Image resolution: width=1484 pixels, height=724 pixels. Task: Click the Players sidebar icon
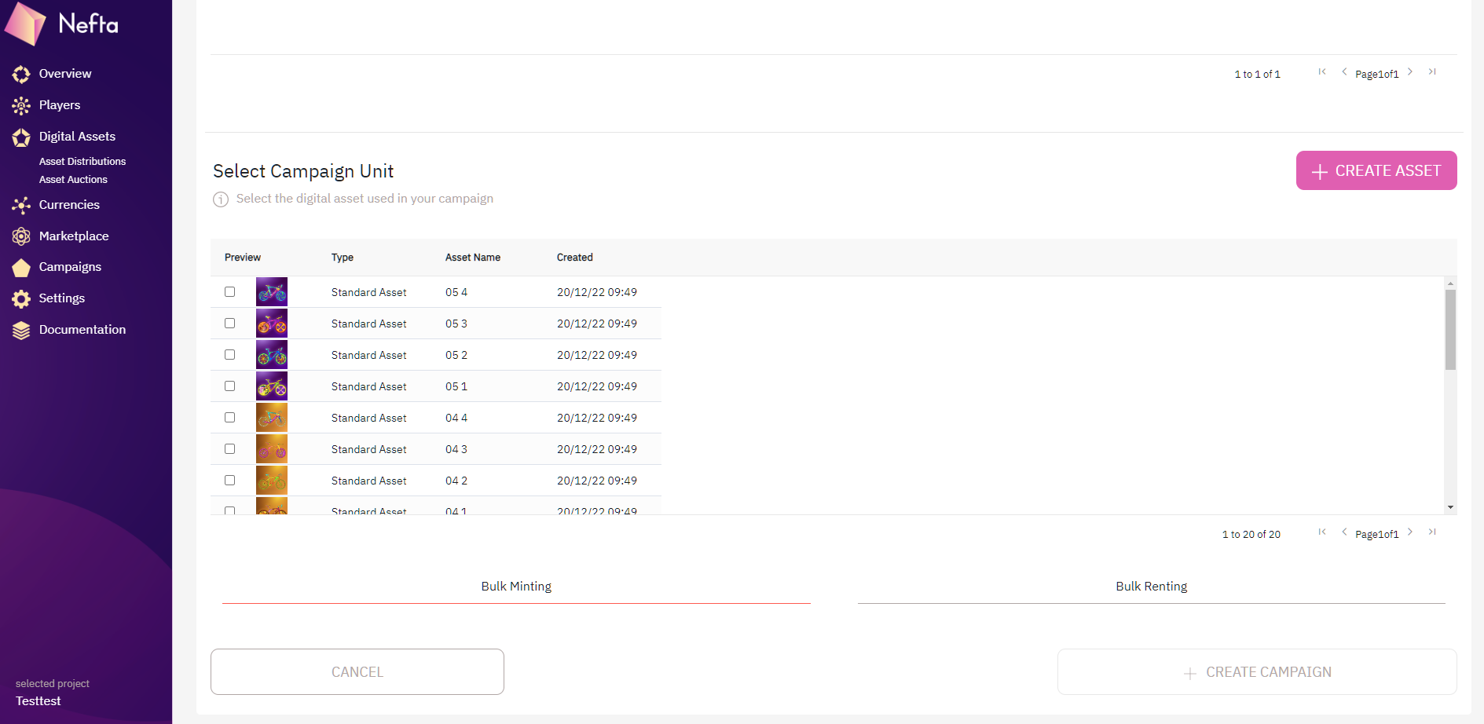(x=21, y=106)
